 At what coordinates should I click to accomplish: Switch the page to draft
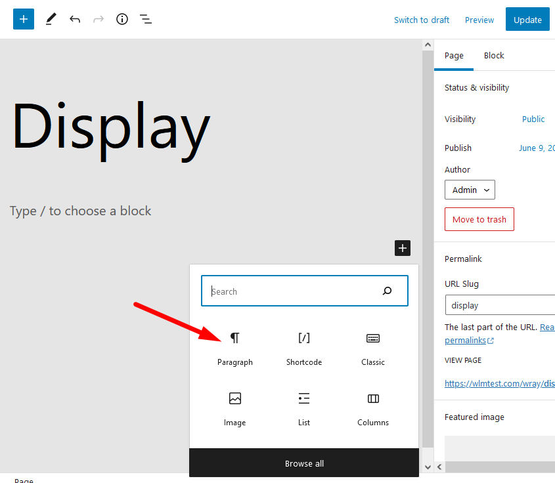point(422,20)
